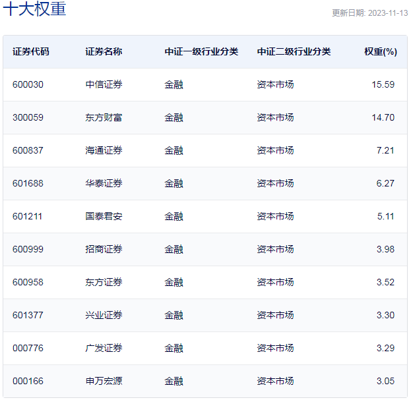Select security name 华泰证券
This screenshot has width=411, height=400.
click(x=104, y=183)
